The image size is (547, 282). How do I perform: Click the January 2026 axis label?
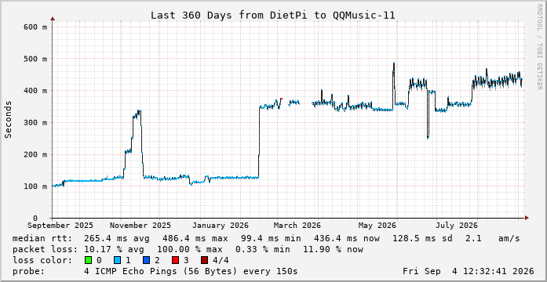pos(221,226)
